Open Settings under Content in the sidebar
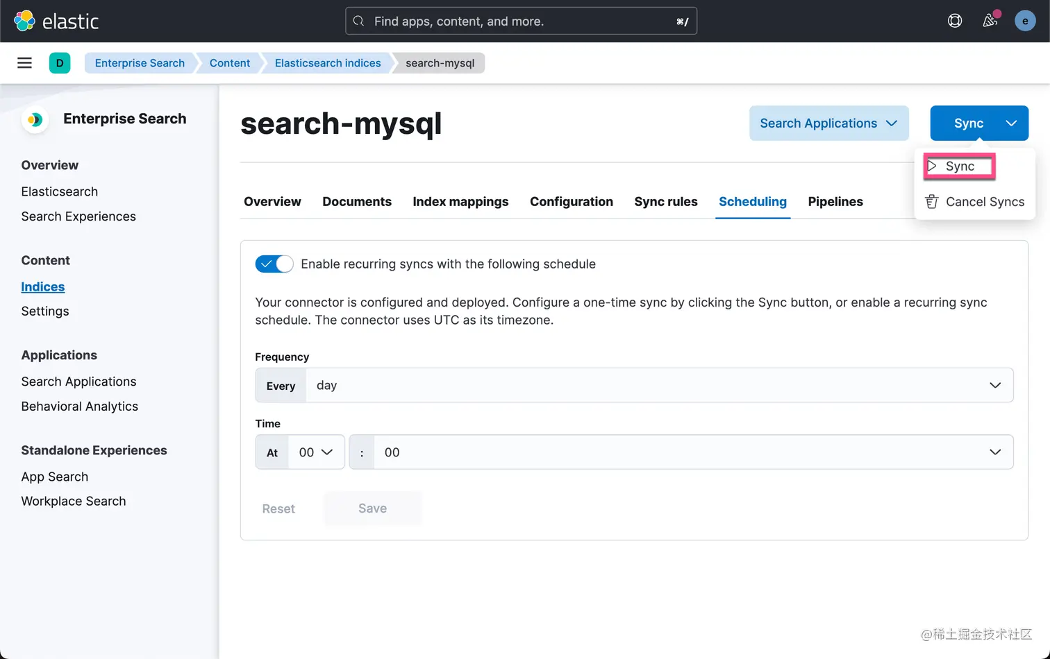 (45, 311)
